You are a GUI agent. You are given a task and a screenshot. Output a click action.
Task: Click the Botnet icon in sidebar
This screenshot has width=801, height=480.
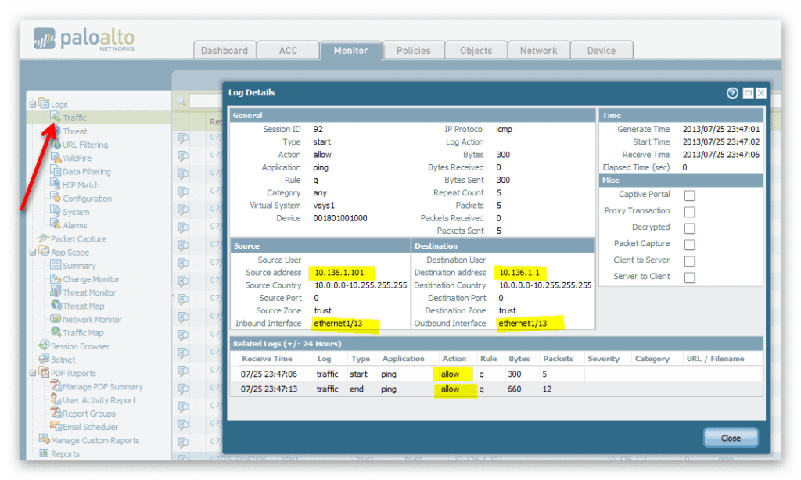click(x=44, y=359)
